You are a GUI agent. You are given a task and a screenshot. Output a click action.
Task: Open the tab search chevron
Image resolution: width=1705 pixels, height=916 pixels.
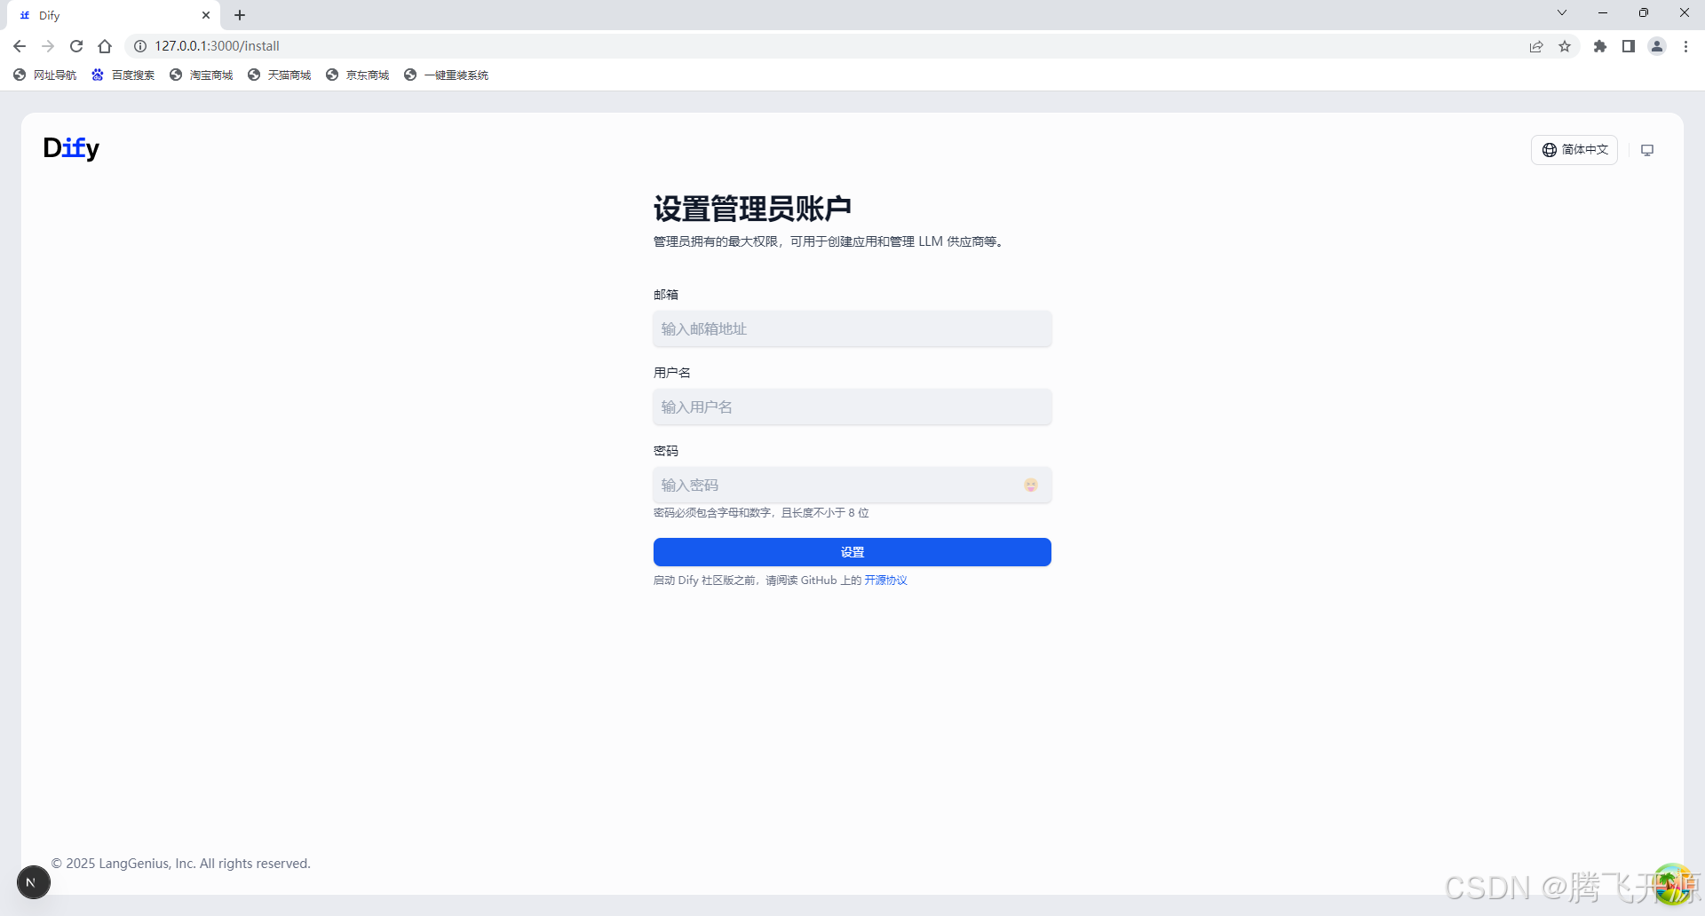coord(1561,12)
